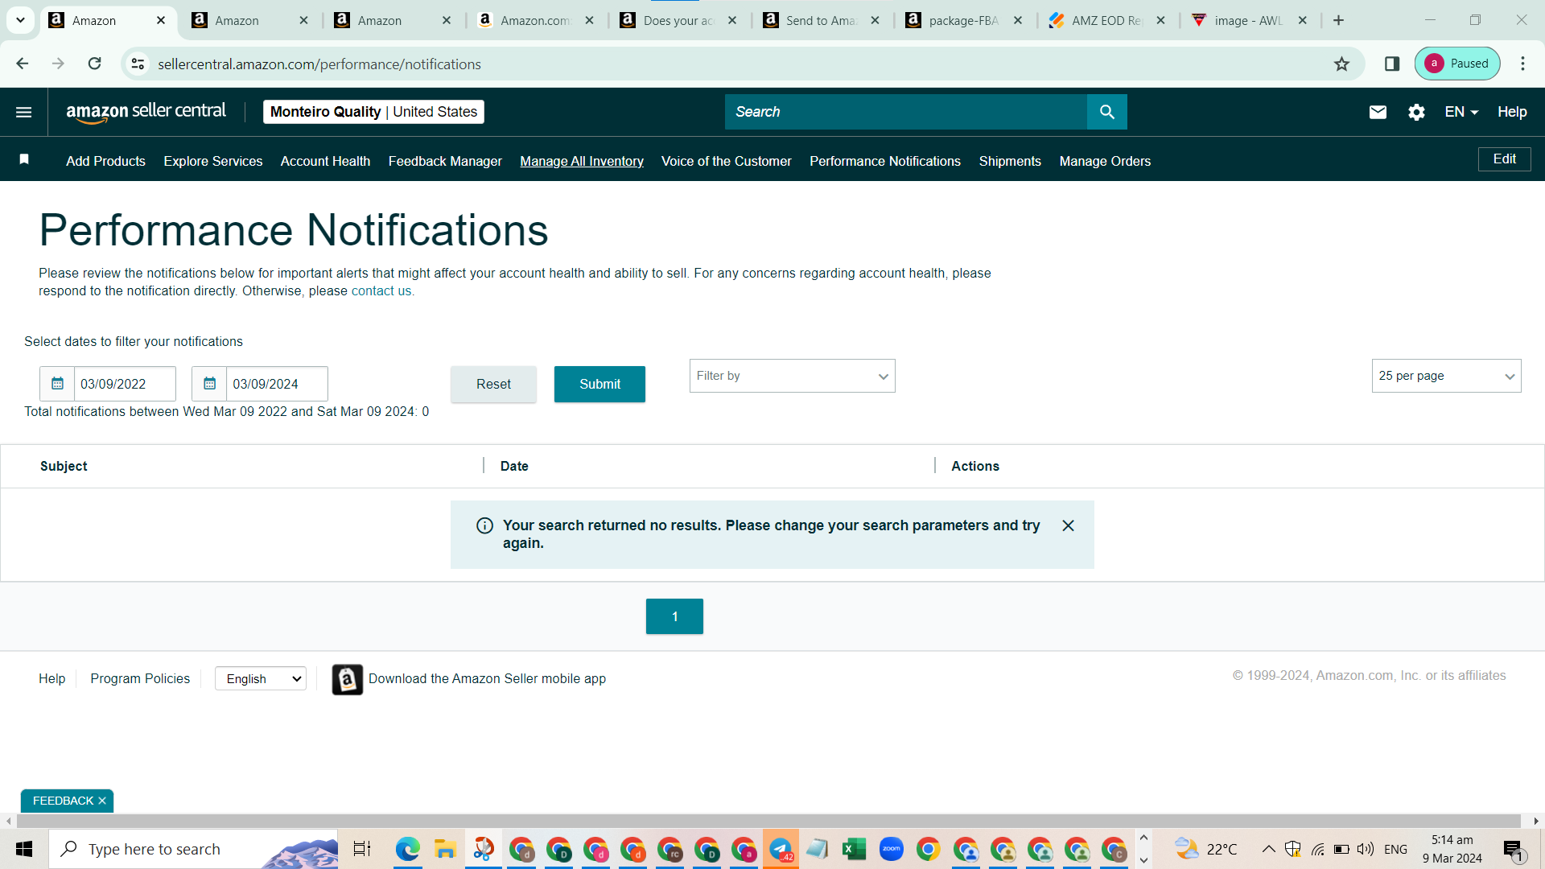This screenshot has width=1545, height=869.
Task: Switch to the Send to Amazon tab
Action: [822, 20]
